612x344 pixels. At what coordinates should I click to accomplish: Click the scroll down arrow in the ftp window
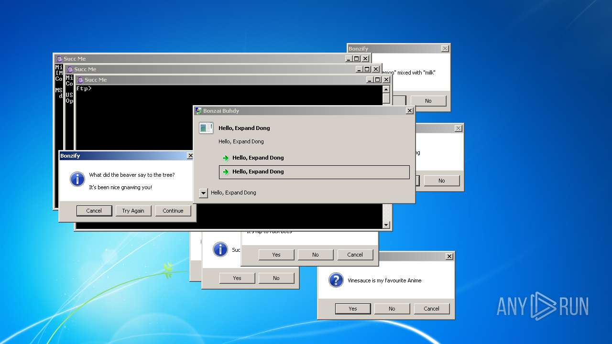[386, 225]
